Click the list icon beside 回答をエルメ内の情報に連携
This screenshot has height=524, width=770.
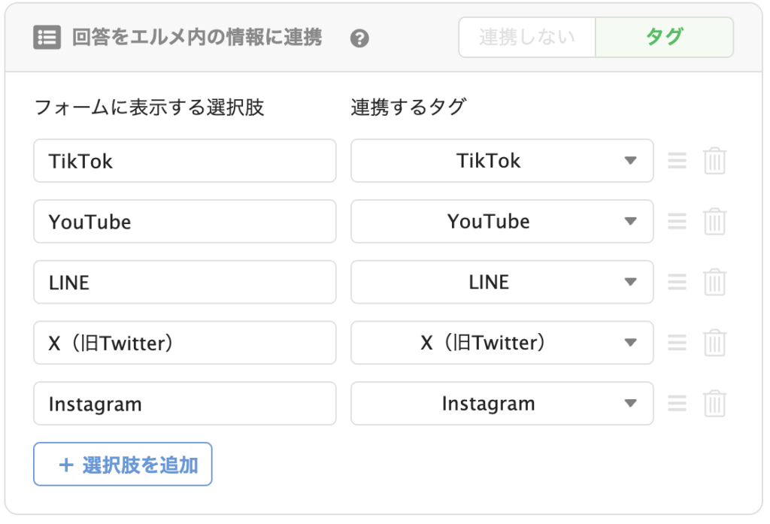(x=47, y=38)
